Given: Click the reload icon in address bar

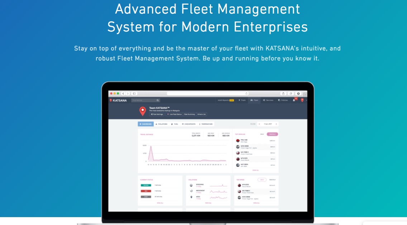Looking at the screenshot, I should 246,94.
